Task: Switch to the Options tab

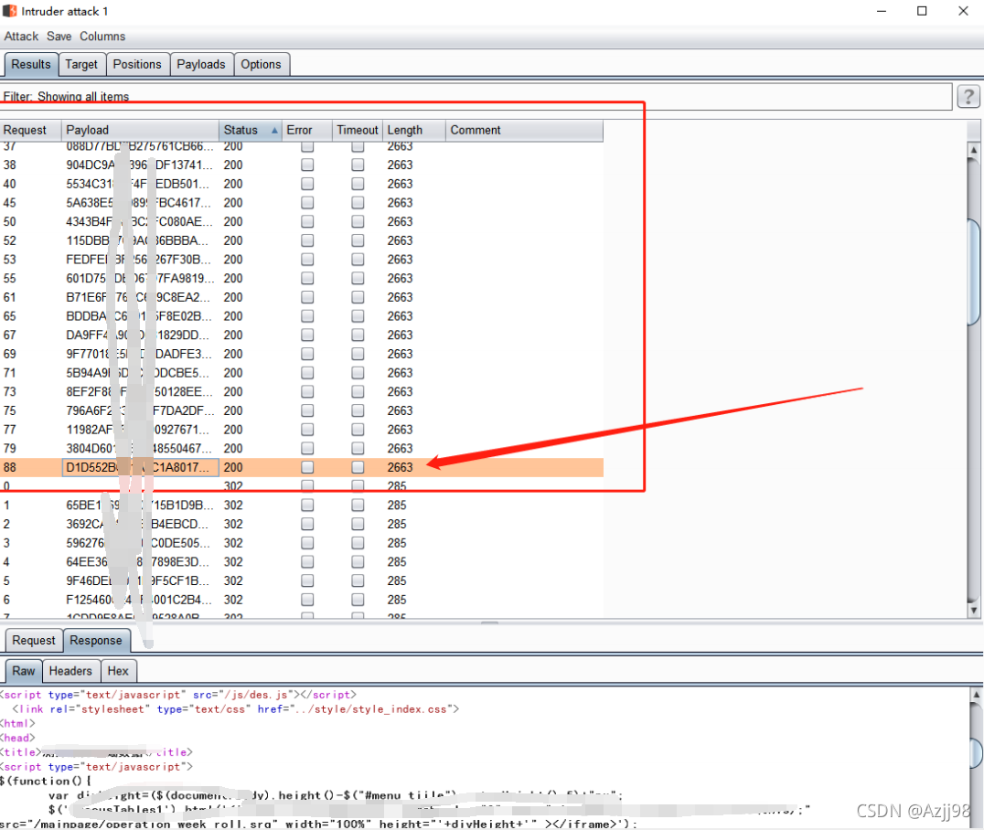Action: [261, 64]
